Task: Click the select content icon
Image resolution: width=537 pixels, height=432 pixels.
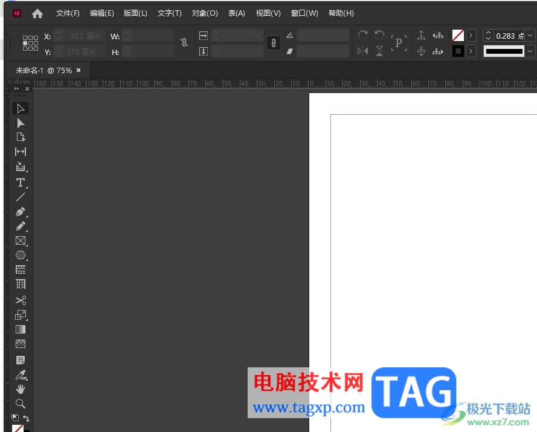Action: click(421, 51)
